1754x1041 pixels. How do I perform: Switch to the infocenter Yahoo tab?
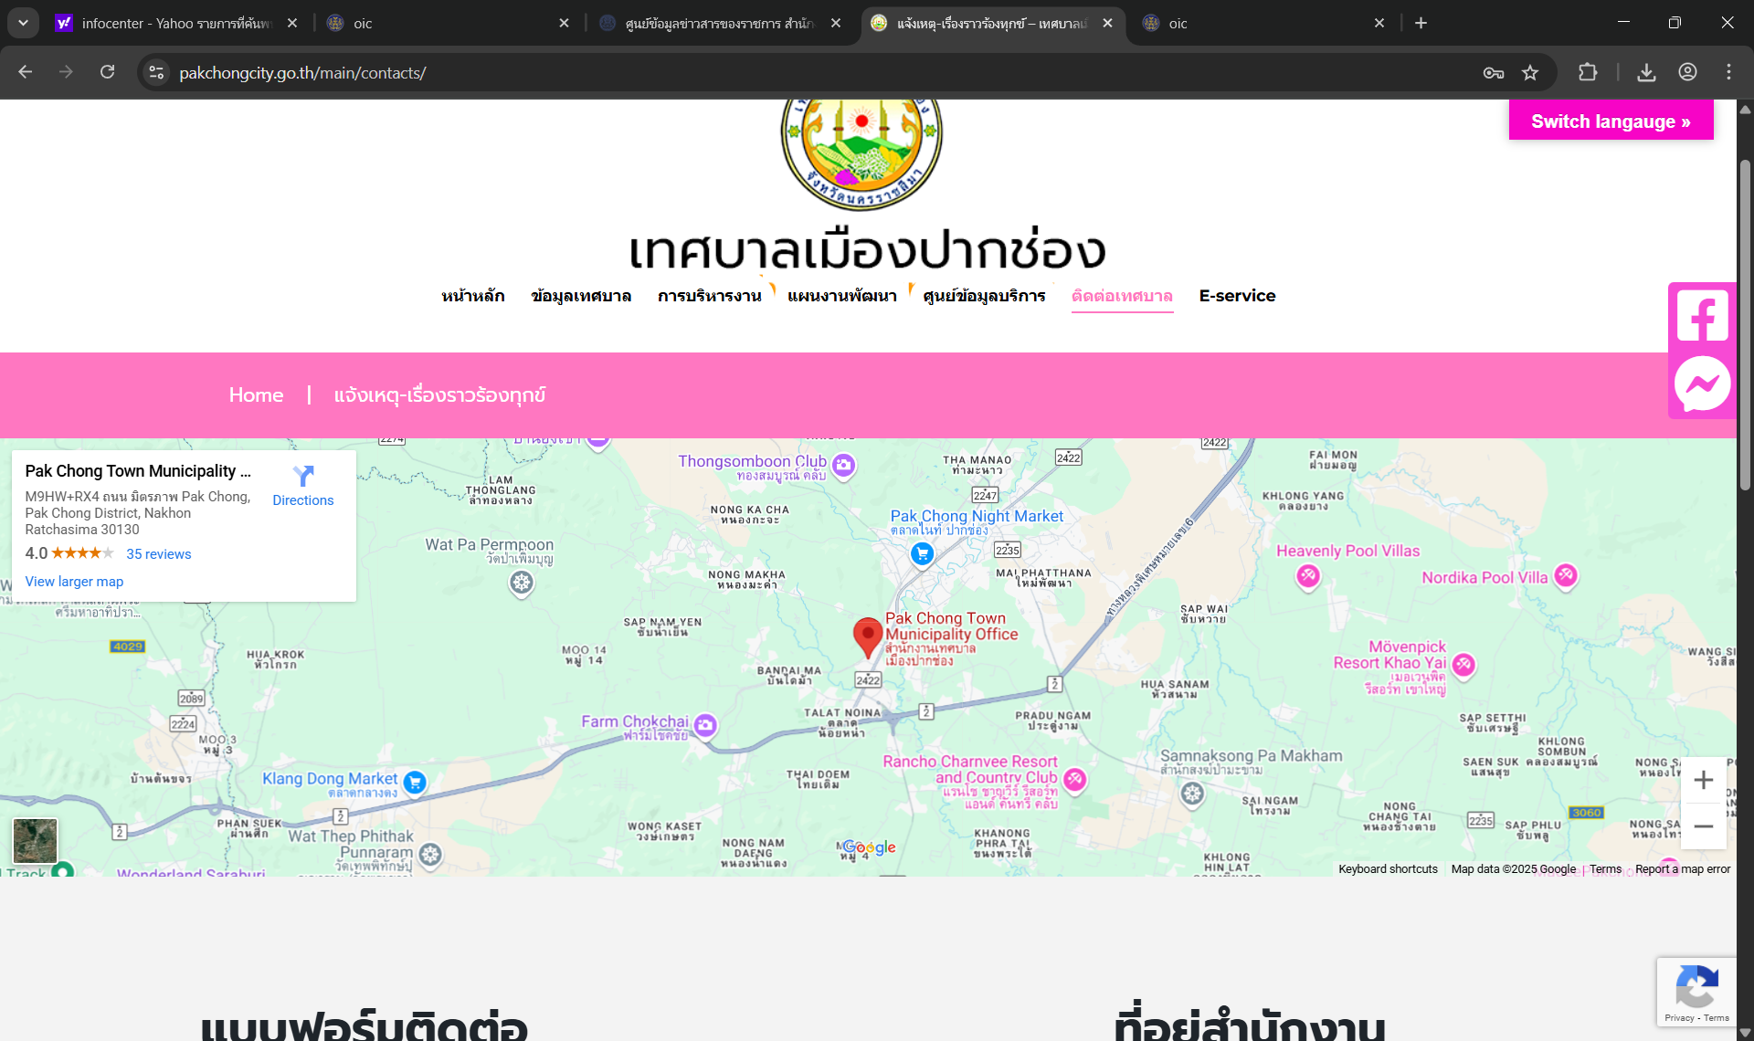point(176,23)
